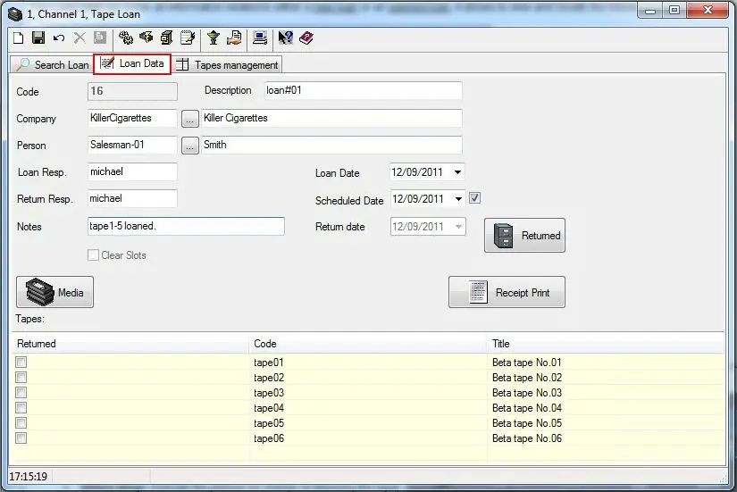Switch to the Search Loan tab
Viewport: 737px width, 492px height.
[53, 64]
